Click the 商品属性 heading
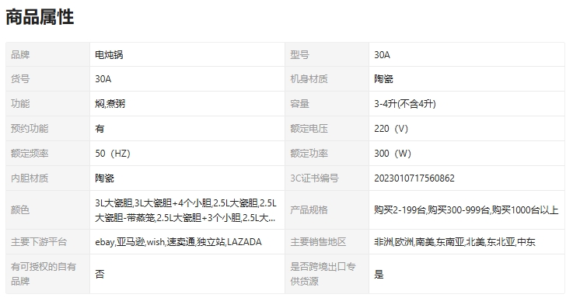Screen dimensions: 573x308 [40, 17]
